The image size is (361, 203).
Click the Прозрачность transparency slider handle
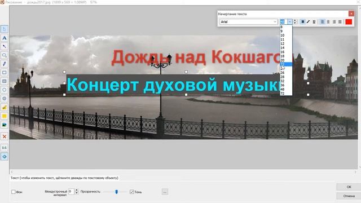coord(117,192)
